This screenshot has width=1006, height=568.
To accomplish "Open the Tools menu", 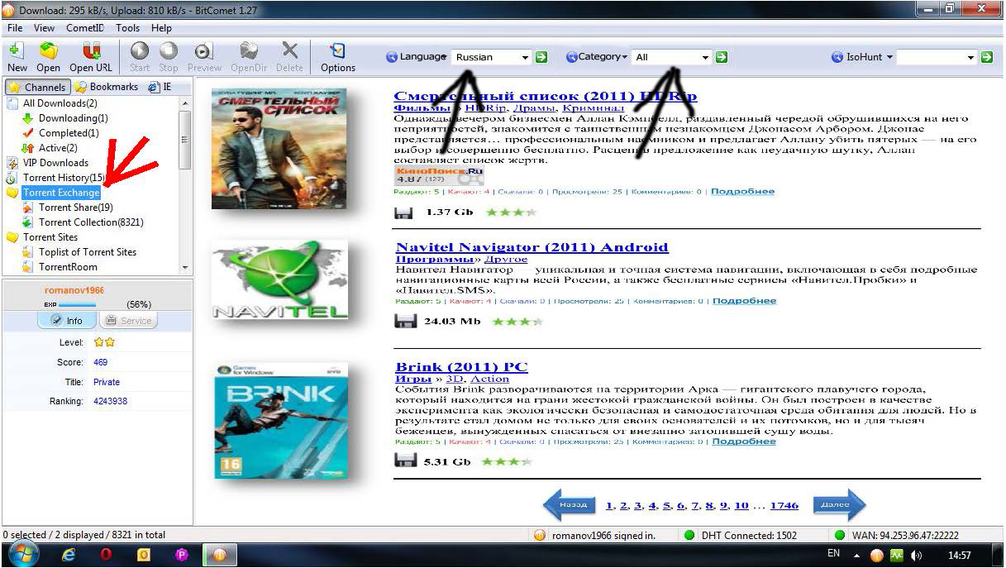I will tap(128, 28).
